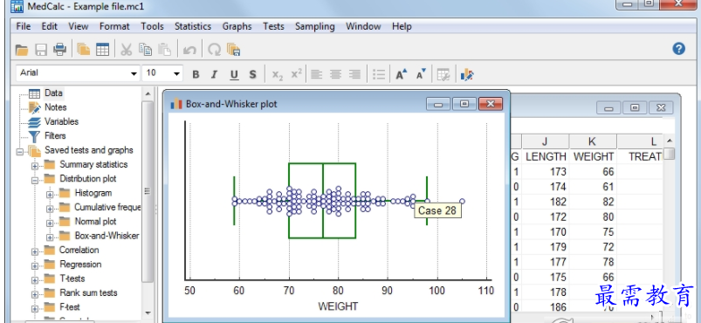
Task: Print with the printer toolbar icon
Action: coord(60,49)
